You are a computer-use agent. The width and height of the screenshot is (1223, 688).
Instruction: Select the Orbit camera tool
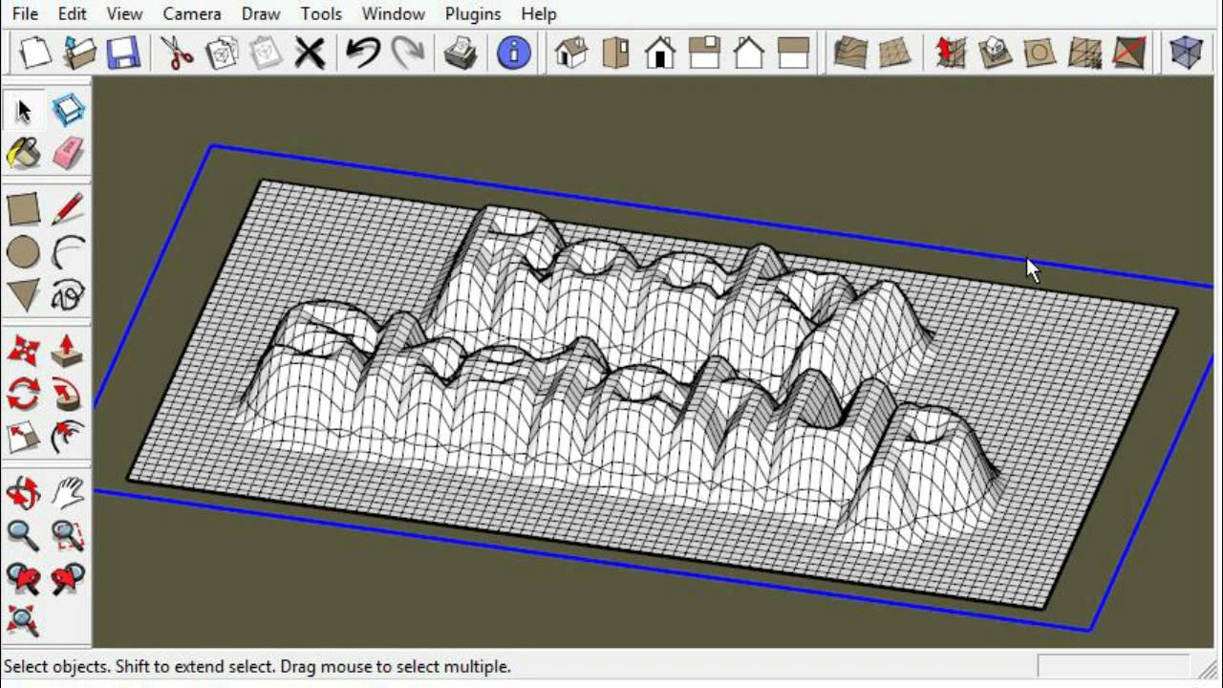pyautogui.click(x=24, y=493)
